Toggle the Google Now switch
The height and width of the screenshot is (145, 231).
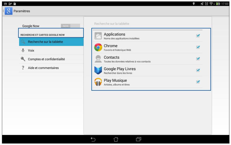[x=70, y=26]
